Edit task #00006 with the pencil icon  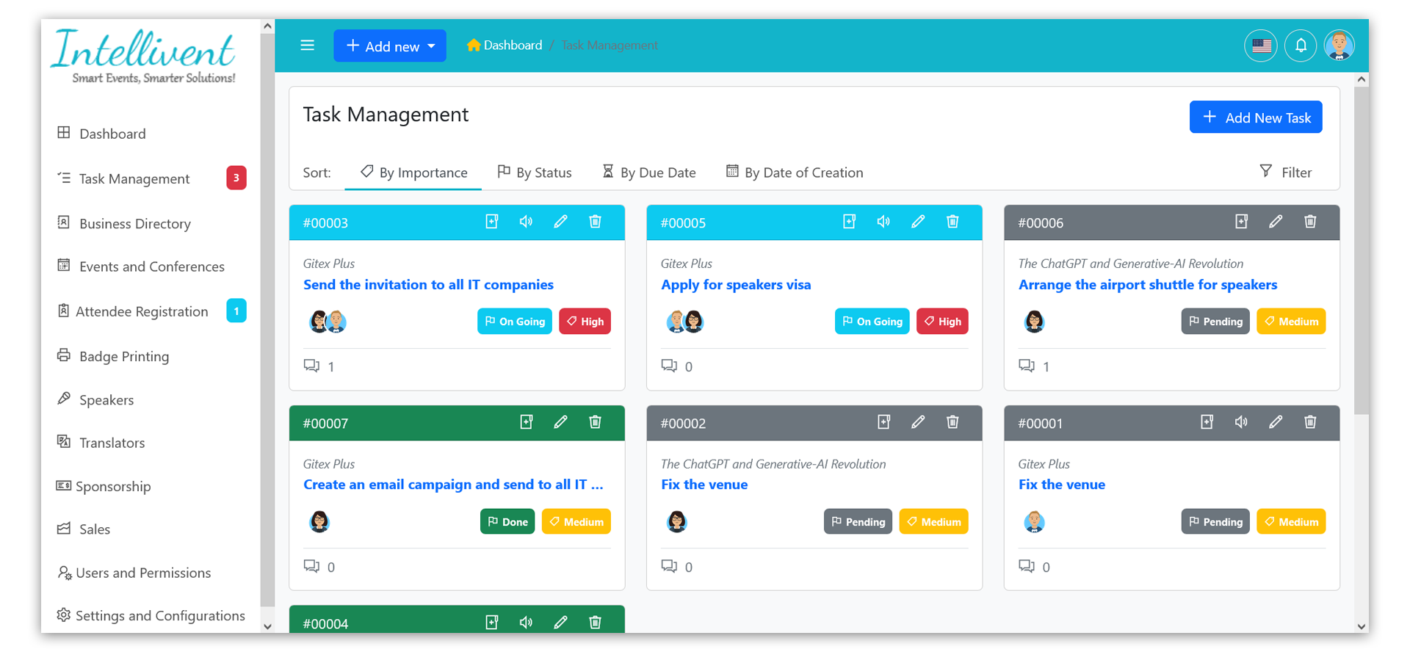[x=1276, y=222]
